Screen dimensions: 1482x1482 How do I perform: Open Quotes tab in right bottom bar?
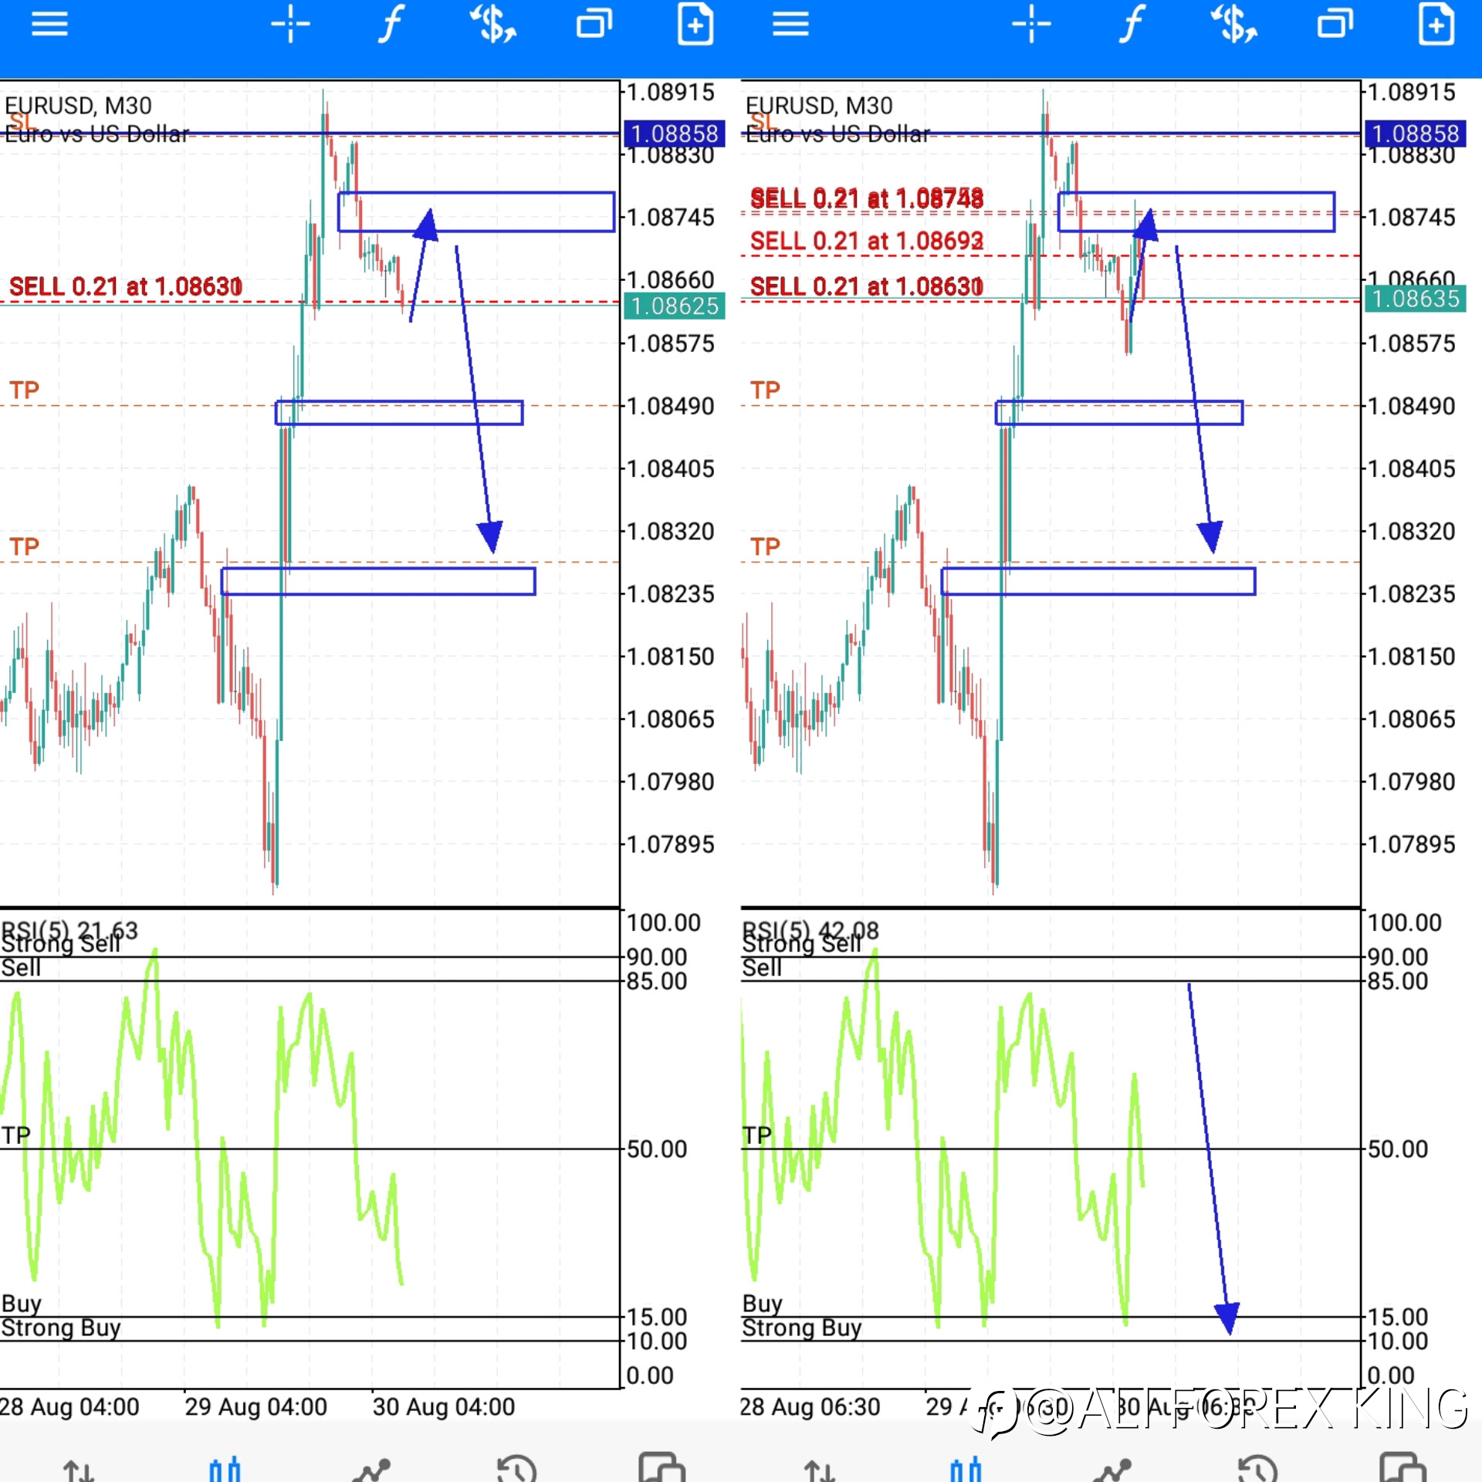[x=820, y=1470]
